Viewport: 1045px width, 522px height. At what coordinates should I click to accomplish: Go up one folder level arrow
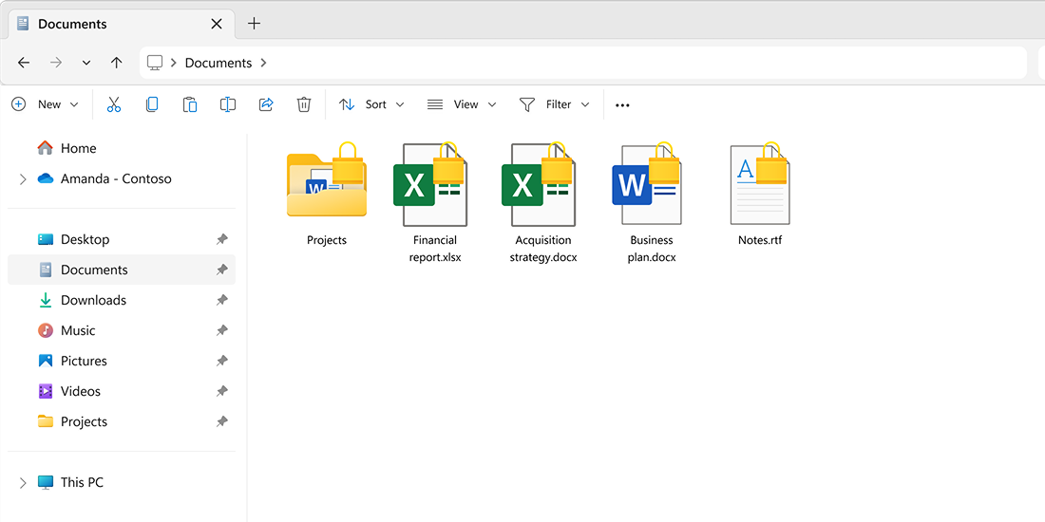coord(116,63)
